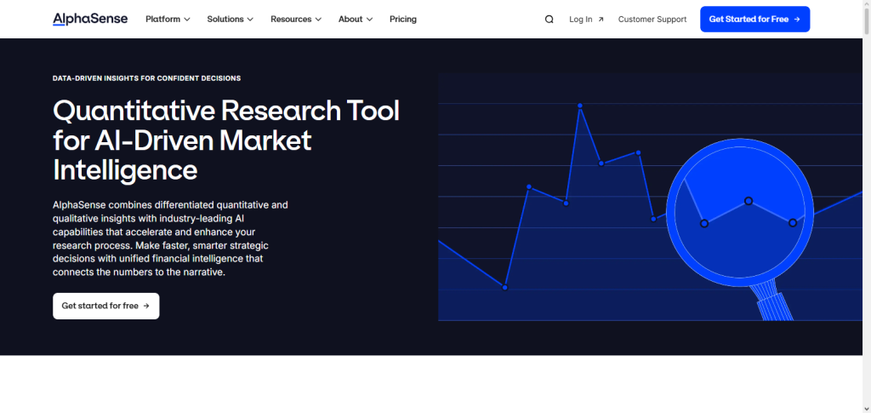Click the Quantitative Research Tool headline
The width and height of the screenshot is (871, 413).
click(x=226, y=140)
